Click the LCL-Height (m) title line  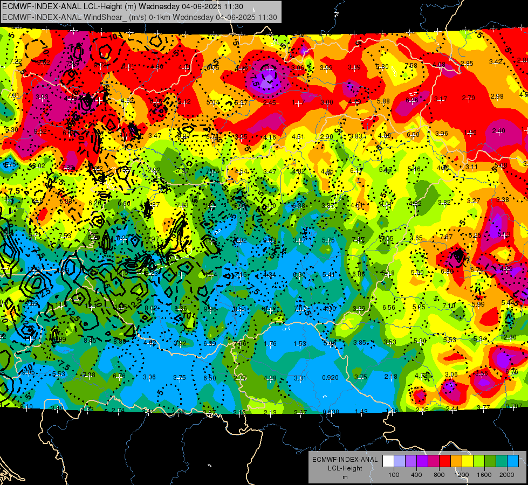pyautogui.click(x=122, y=6)
